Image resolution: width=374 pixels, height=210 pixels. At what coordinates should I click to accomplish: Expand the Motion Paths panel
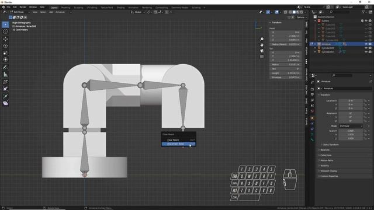[327, 160]
